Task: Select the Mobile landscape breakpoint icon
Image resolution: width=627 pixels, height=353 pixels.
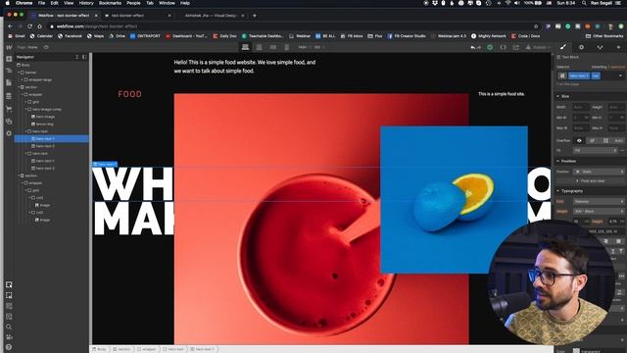Action: click(273, 47)
